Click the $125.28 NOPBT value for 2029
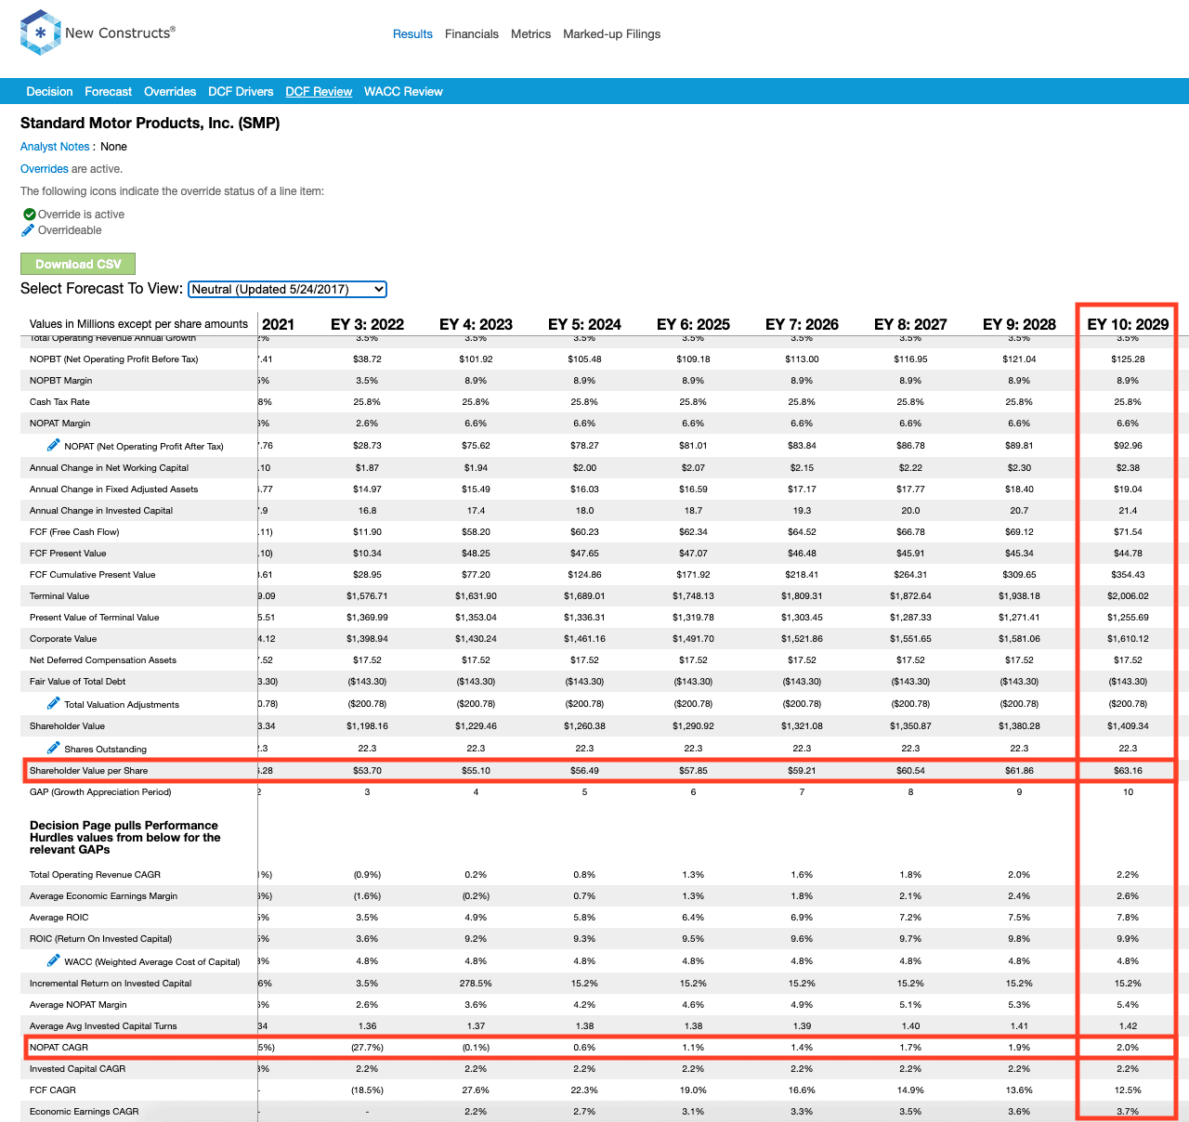Screen dimensions: 1189x1122 pyautogui.click(x=1128, y=359)
